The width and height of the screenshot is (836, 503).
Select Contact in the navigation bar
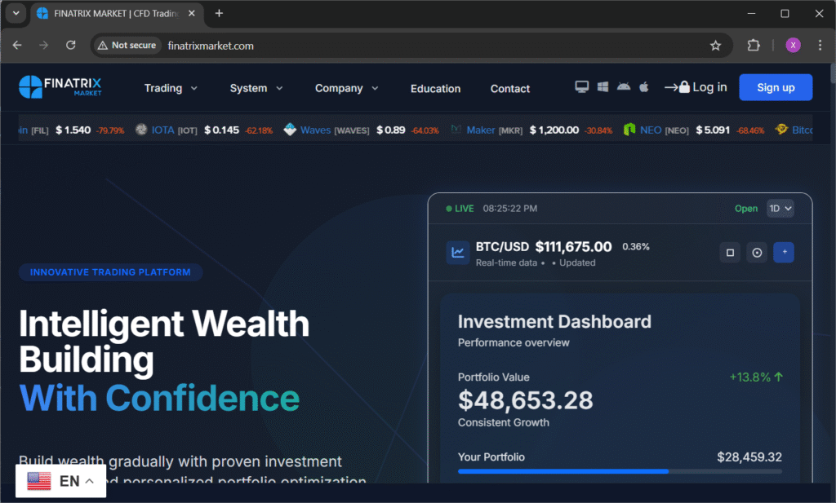click(x=509, y=88)
